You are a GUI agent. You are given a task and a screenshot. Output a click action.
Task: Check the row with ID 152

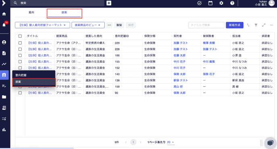point(20,68)
